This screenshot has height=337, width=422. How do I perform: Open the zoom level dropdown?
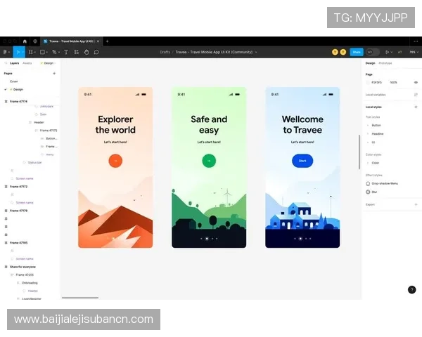413,52
